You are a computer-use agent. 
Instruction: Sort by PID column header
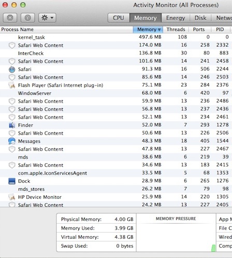coord(220,30)
